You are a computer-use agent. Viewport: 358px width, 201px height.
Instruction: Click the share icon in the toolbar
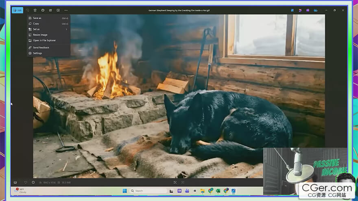pos(50,10)
